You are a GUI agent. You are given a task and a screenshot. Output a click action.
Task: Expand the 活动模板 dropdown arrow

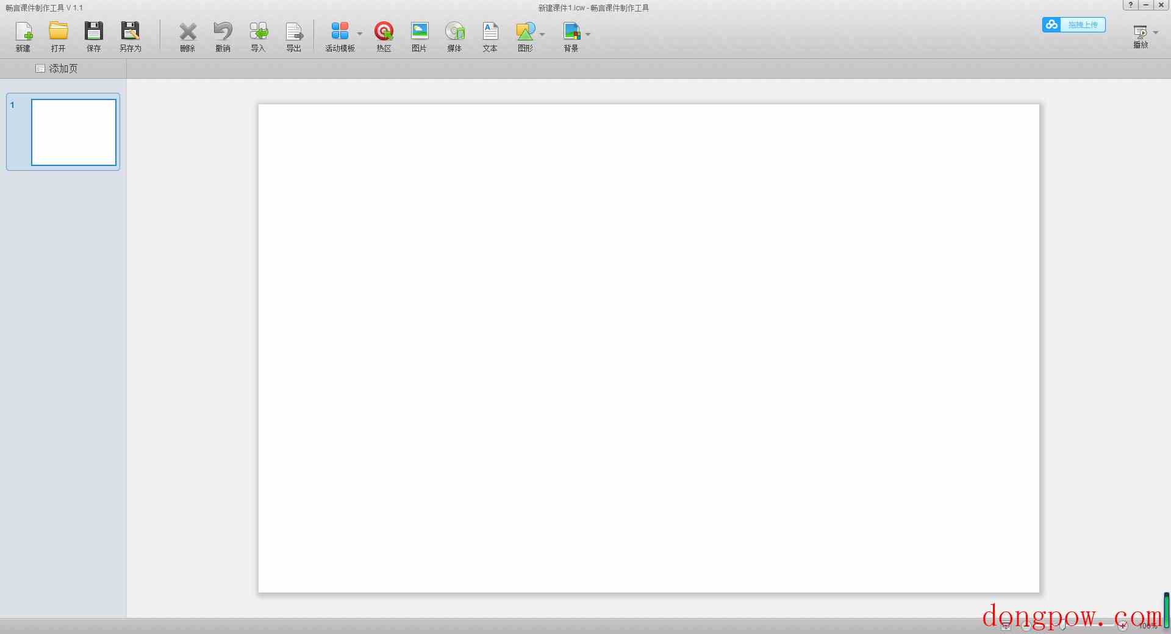click(x=360, y=34)
